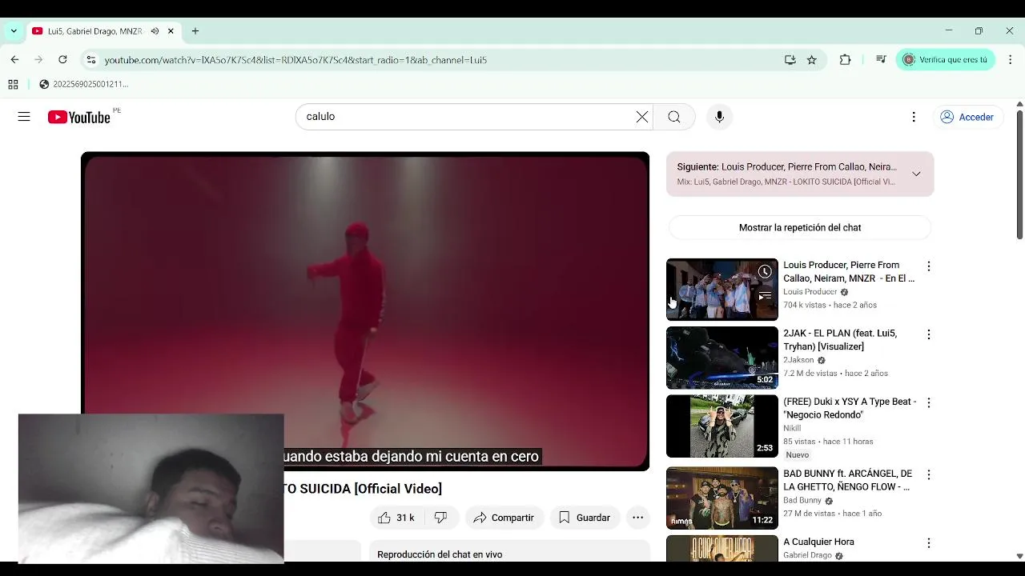1025x576 pixels.
Task: Open options for Negocio Redondo video
Action: pyautogui.click(x=929, y=402)
